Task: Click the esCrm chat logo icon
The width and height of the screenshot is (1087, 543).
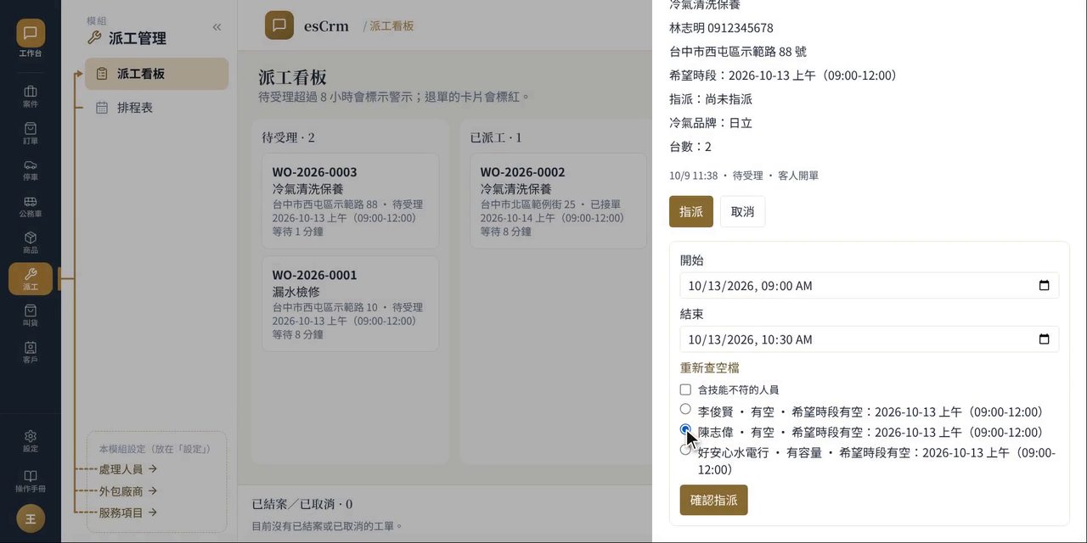Action: point(279,25)
